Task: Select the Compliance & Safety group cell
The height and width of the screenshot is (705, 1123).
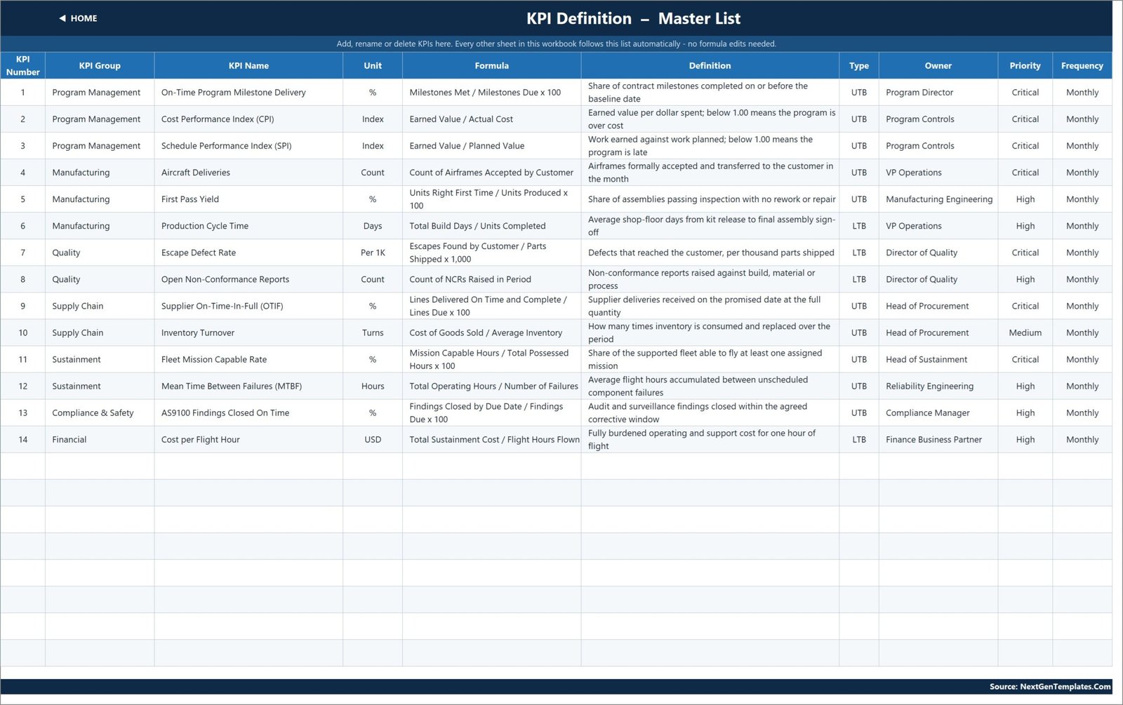Action: point(100,412)
